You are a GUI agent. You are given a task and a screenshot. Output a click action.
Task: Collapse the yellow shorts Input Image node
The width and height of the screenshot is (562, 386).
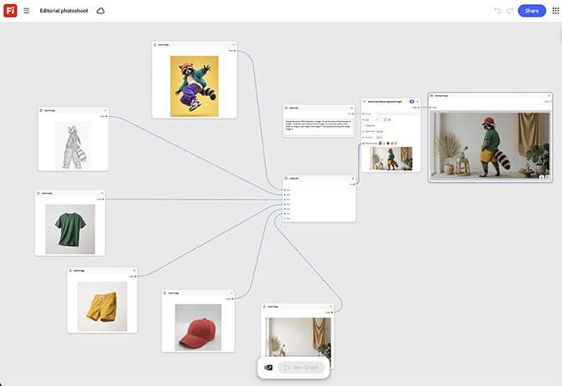click(x=135, y=271)
